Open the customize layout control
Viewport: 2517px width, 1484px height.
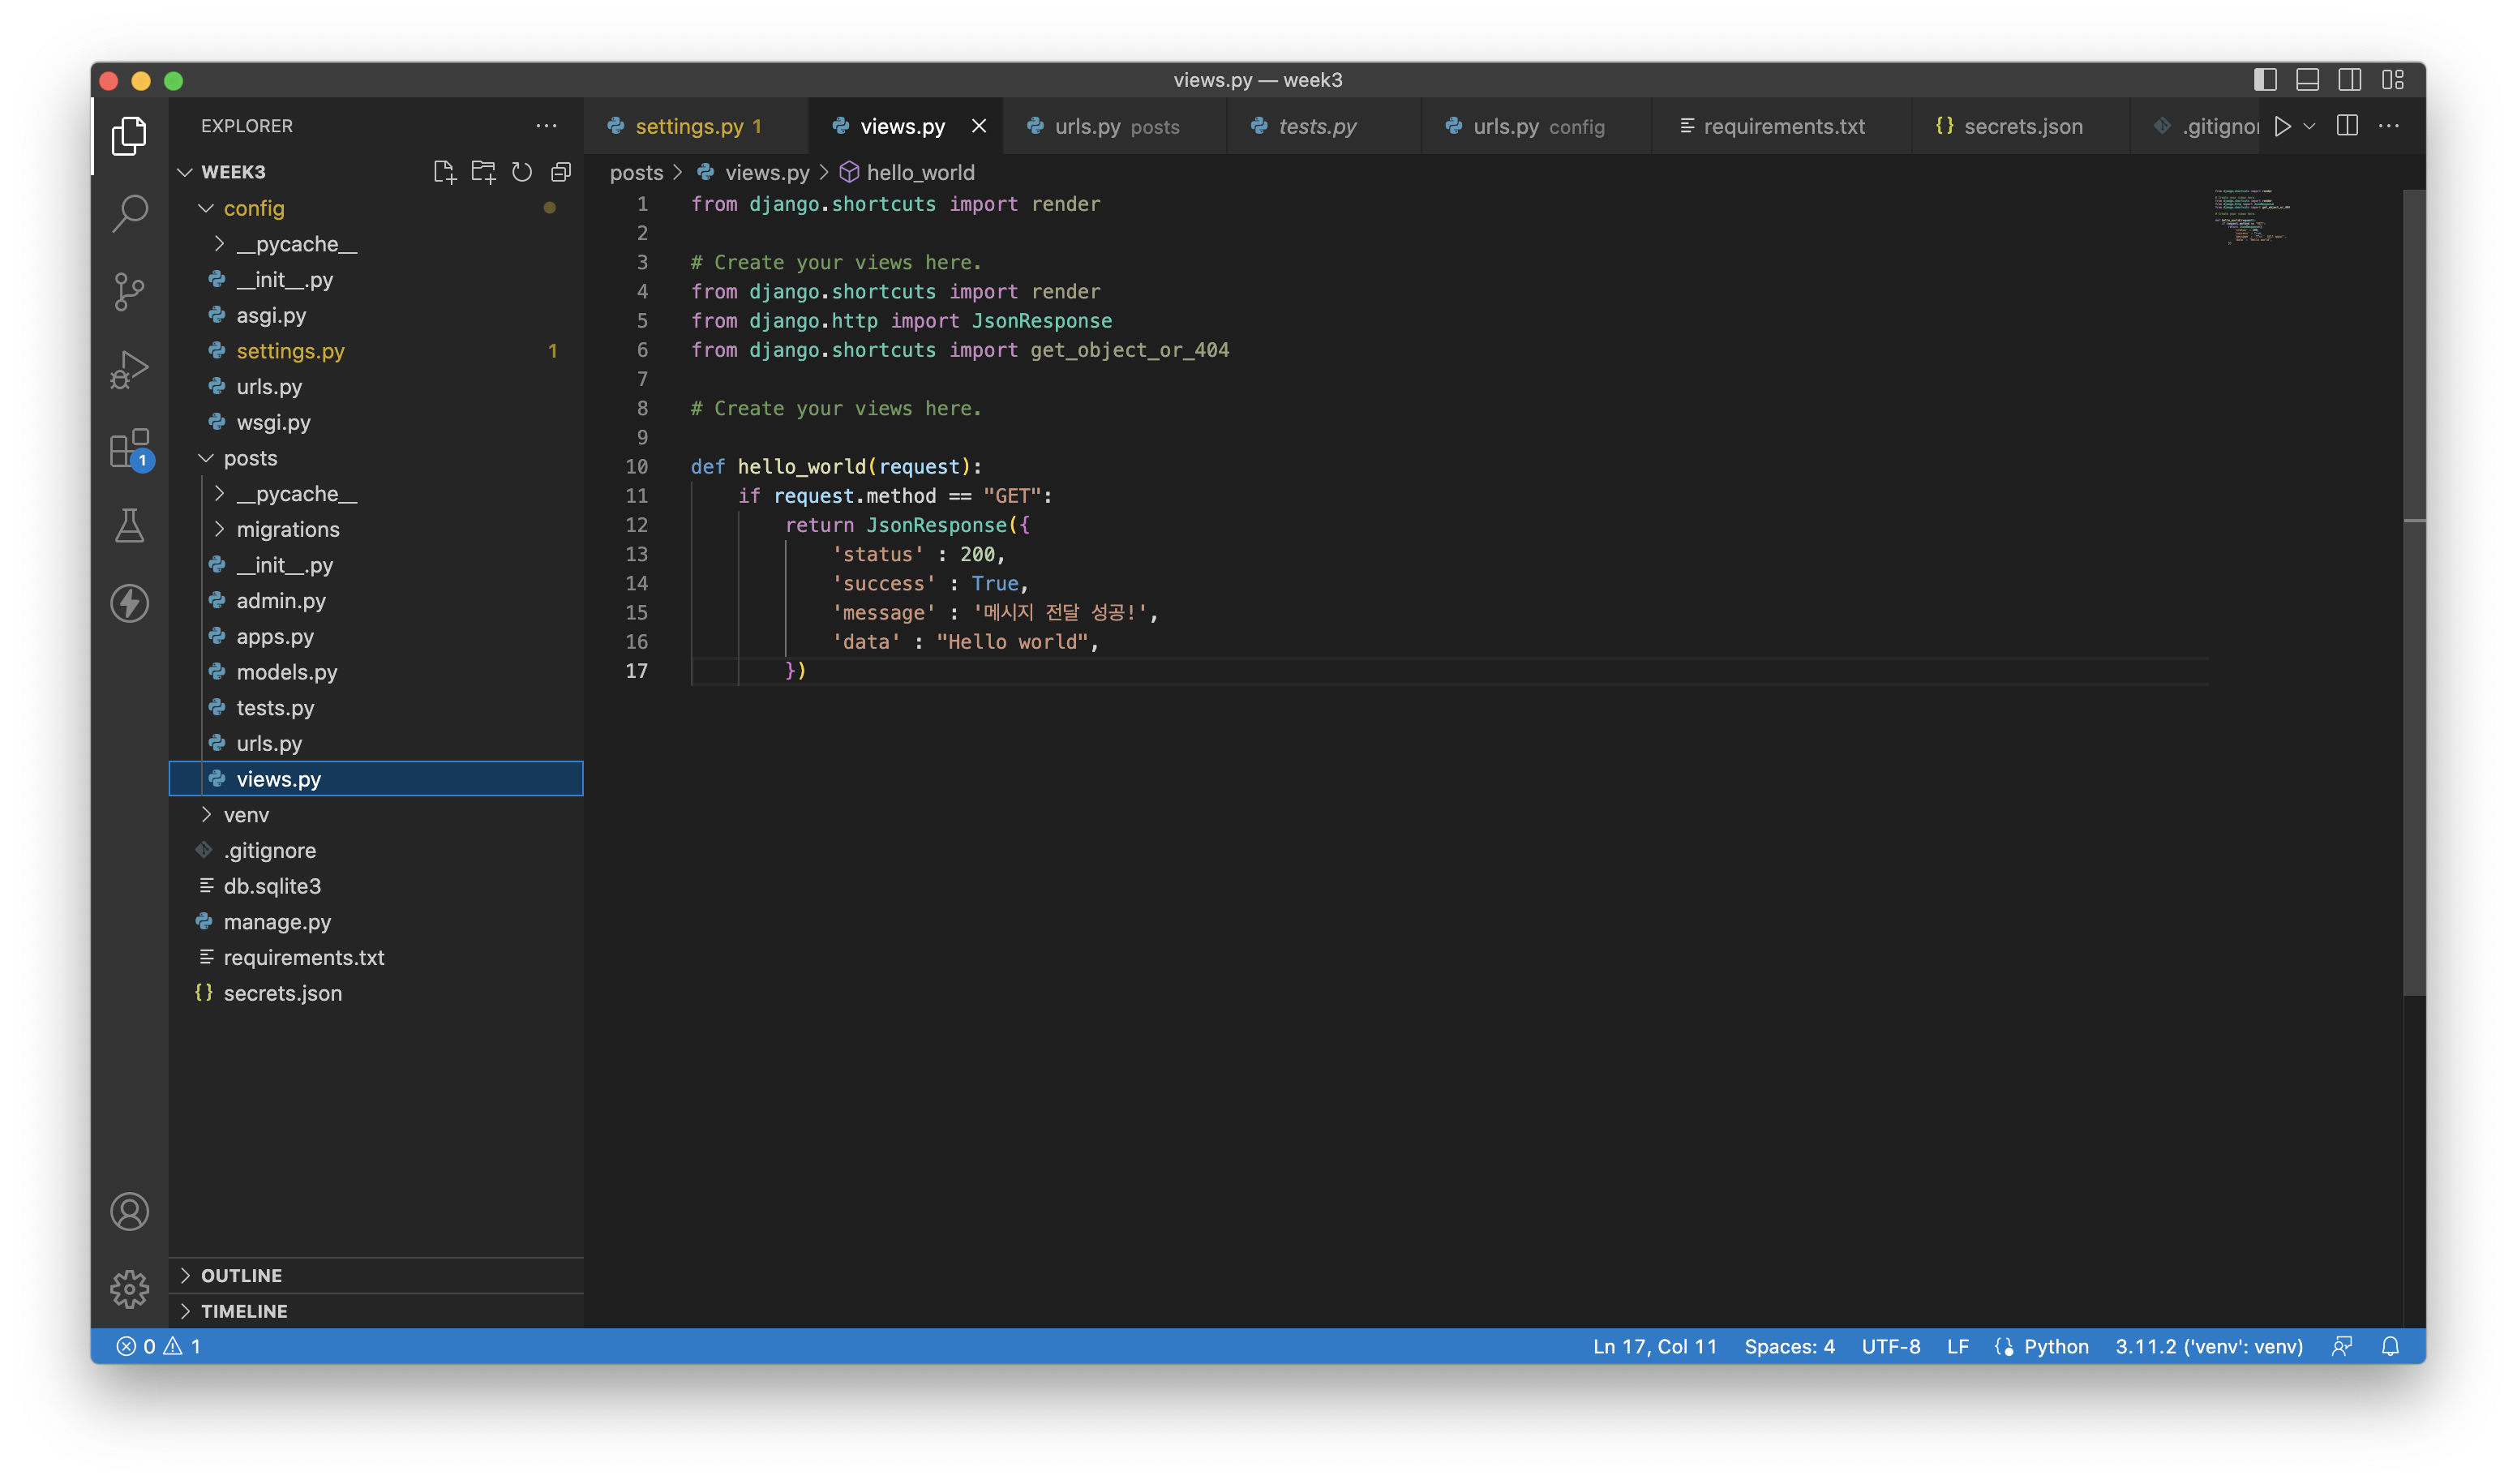click(x=2393, y=80)
